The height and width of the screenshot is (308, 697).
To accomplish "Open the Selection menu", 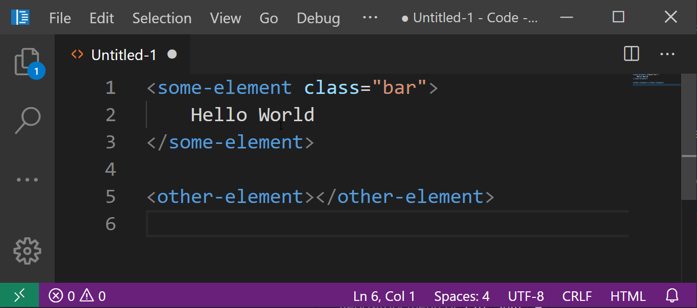I will (162, 18).
